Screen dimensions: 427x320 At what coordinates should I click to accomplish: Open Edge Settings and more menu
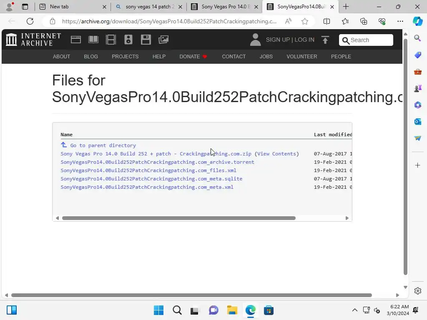click(x=400, y=21)
